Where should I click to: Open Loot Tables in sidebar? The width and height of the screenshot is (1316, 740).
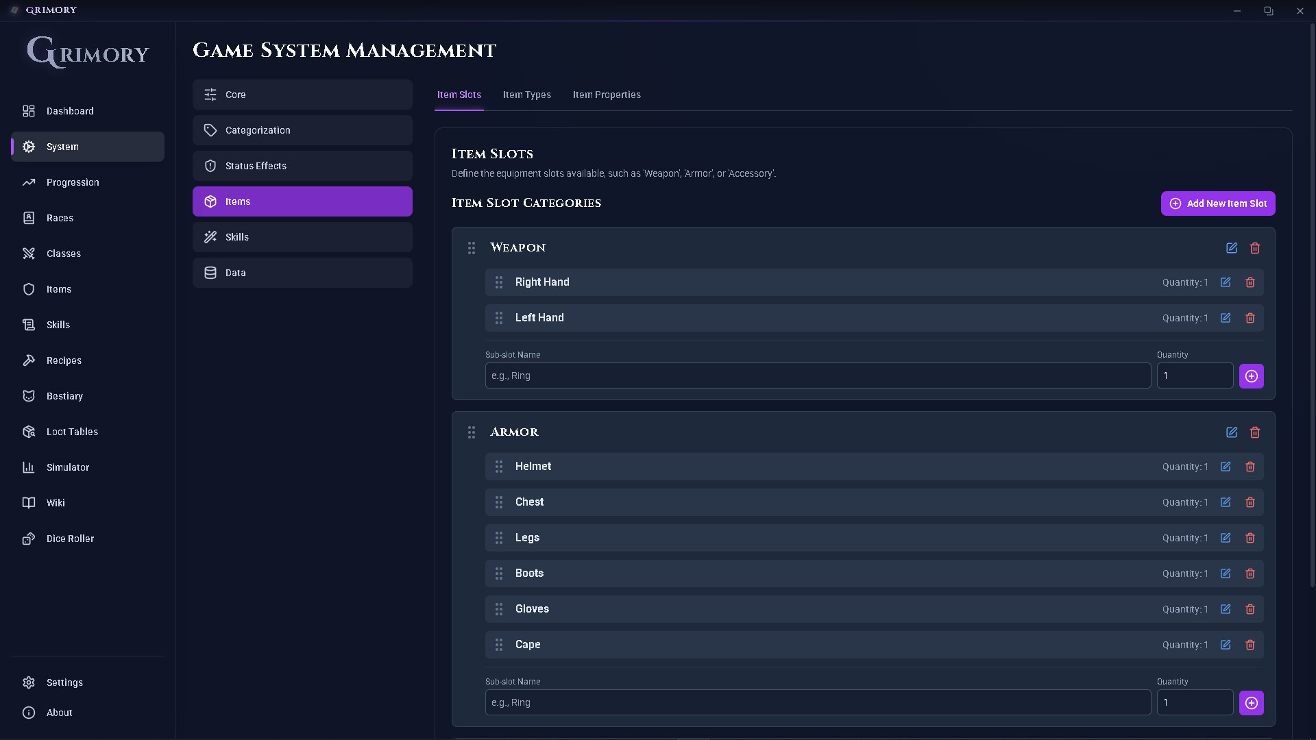pyautogui.click(x=72, y=432)
